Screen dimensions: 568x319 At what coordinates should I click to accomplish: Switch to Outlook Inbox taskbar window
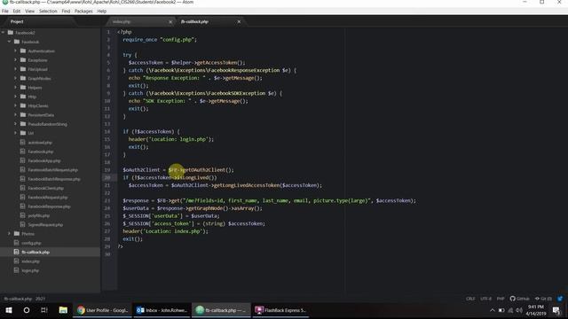162,310
